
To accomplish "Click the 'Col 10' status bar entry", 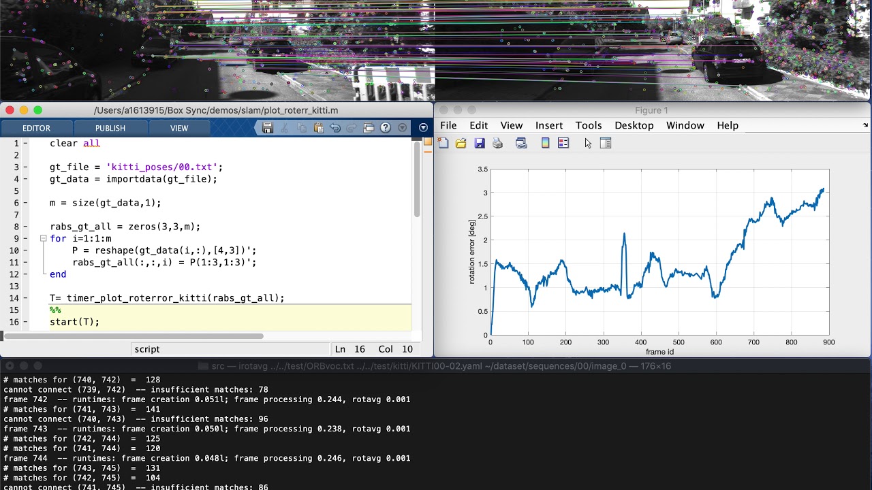I will (396, 349).
